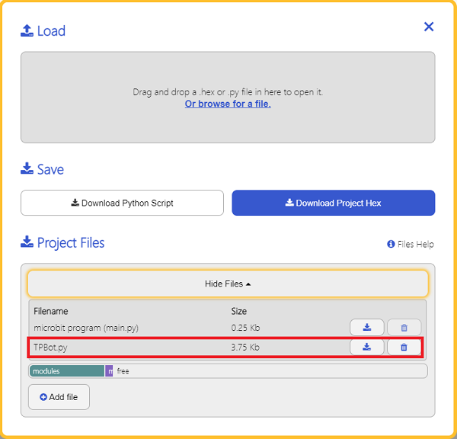Click Download Python Script button
The height and width of the screenshot is (439, 457).
point(122,203)
